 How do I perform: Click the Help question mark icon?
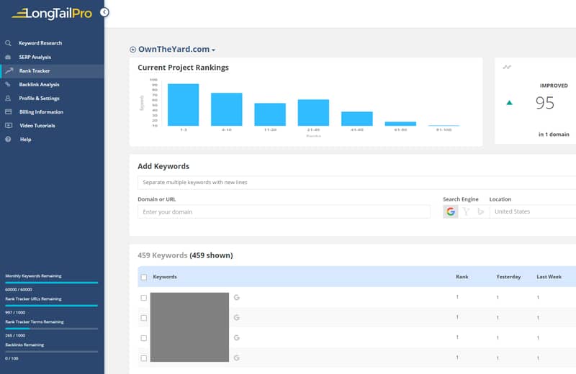point(8,140)
